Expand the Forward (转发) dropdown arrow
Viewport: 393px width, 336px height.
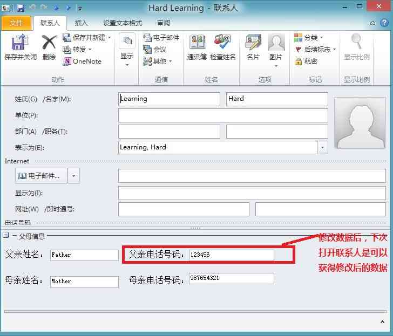pos(90,49)
